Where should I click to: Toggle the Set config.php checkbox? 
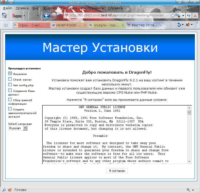click(x=10, y=85)
